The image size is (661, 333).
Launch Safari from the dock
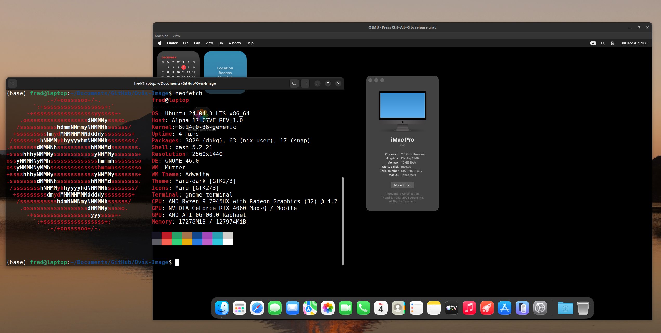coord(257,308)
